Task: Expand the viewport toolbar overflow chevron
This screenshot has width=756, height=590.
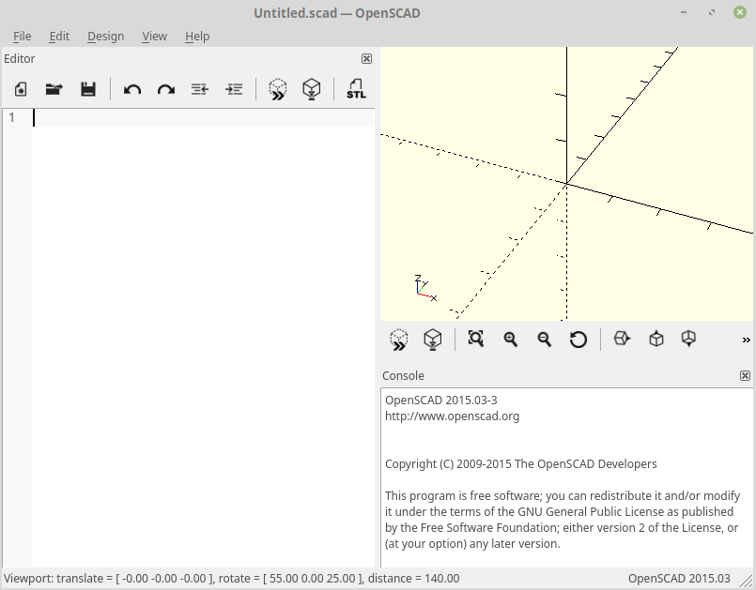Action: 746,340
